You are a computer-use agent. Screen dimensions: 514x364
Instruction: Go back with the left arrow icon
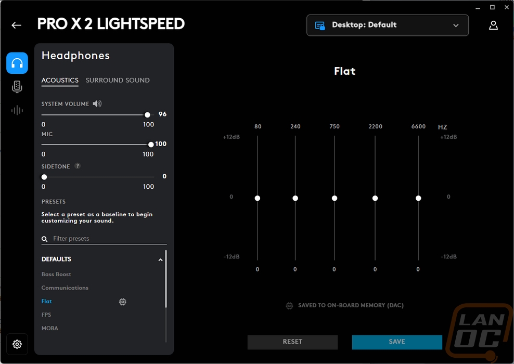click(17, 25)
